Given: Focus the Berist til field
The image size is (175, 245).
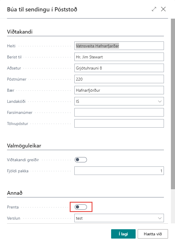Looking at the screenshot, I should click(x=119, y=57).
